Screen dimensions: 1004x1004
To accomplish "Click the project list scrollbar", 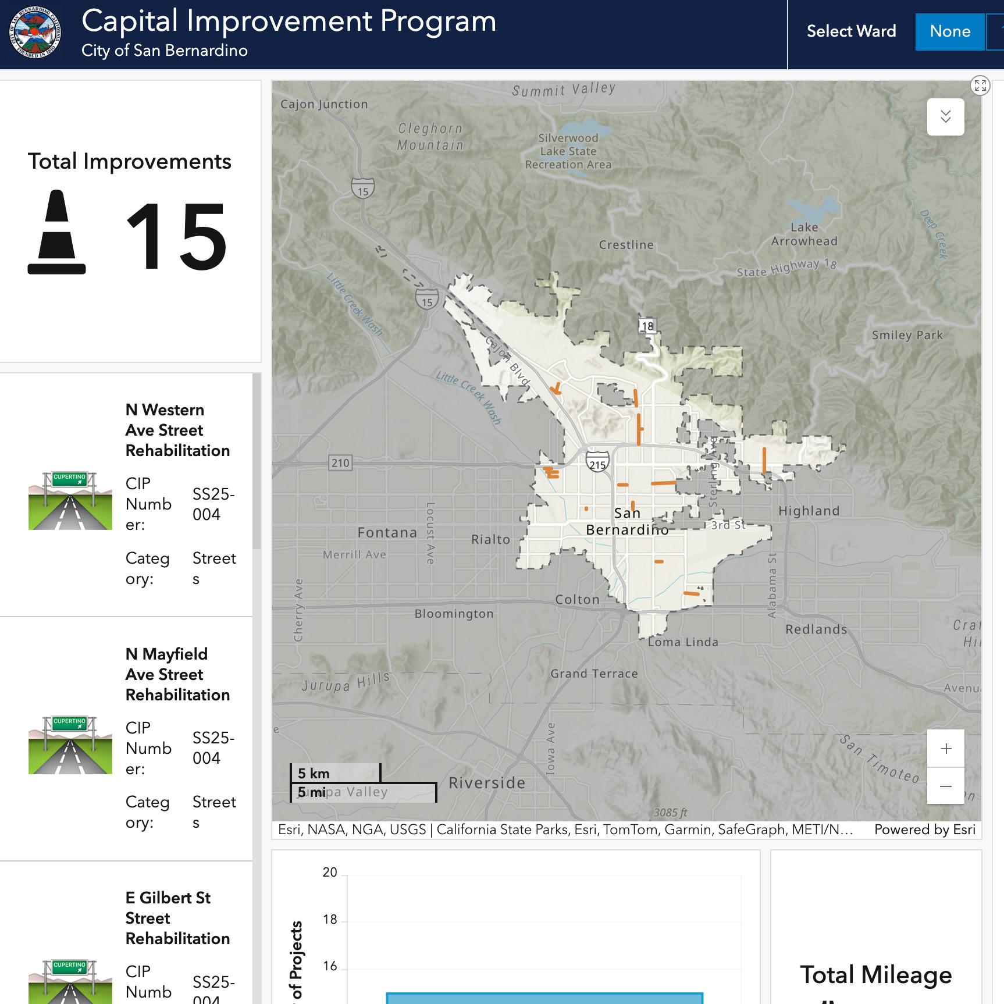I will coord(257,461).
